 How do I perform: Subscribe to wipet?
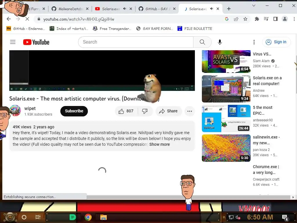[x=74, y=111]
